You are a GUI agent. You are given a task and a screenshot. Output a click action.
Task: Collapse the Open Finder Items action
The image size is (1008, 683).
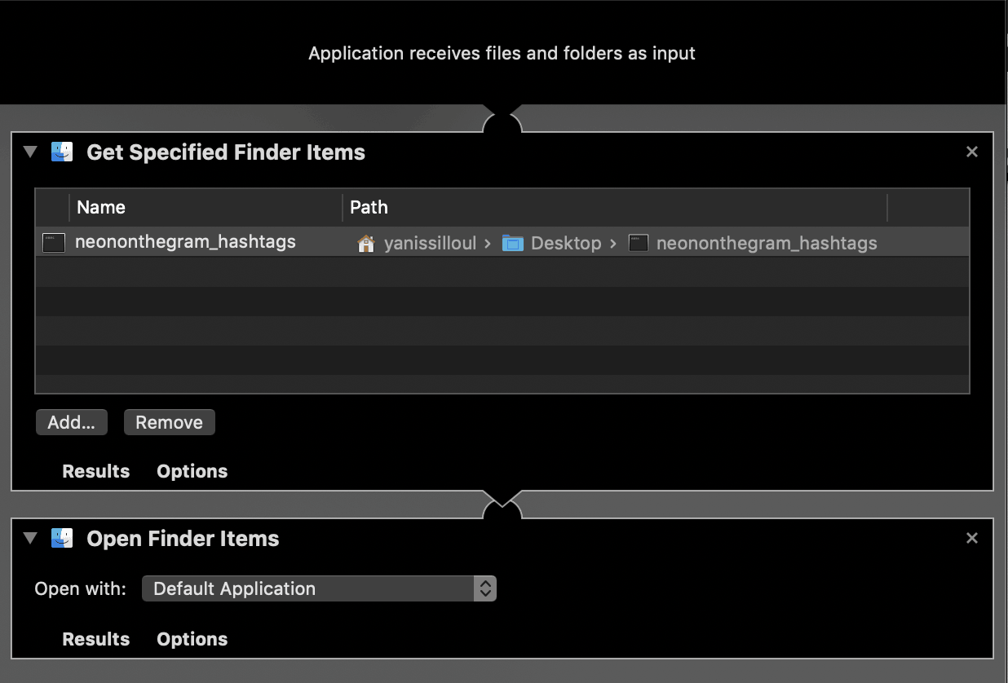31,538
